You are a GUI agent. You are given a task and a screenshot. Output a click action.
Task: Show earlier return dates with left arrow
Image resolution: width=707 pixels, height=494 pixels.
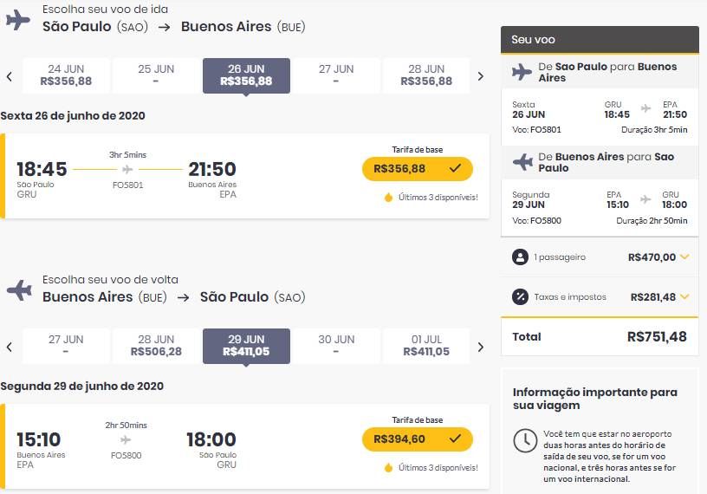[10, 347]
